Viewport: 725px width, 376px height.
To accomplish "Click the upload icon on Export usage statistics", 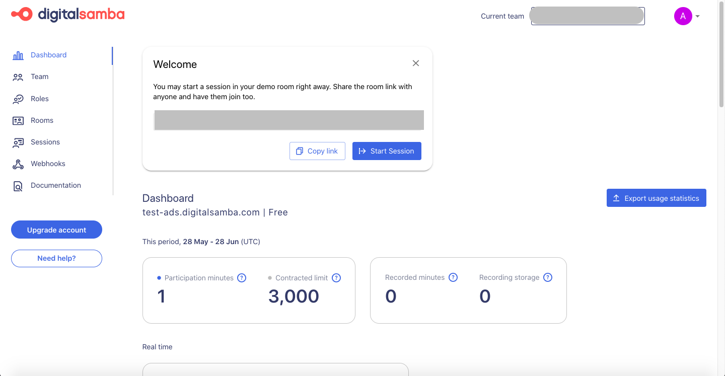I will pos(616,197).
